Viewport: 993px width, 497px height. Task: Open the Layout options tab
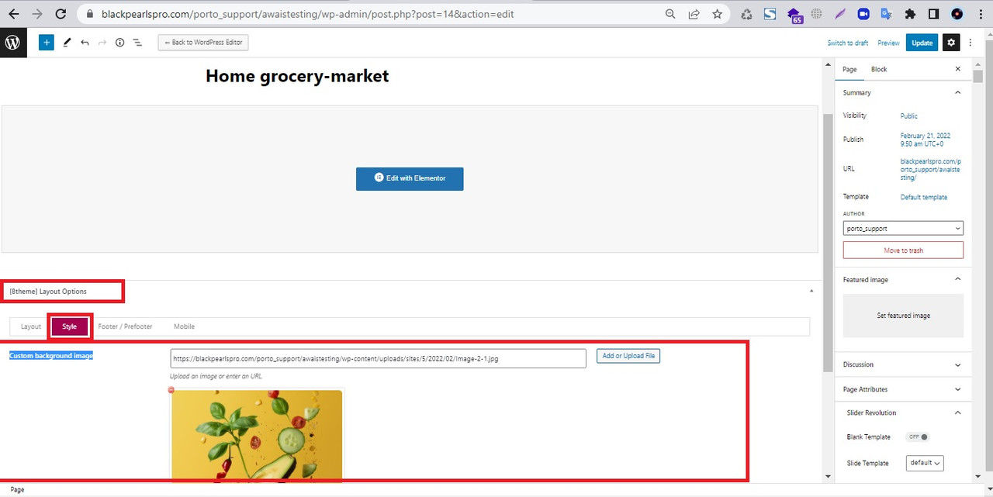coord(31,326)
